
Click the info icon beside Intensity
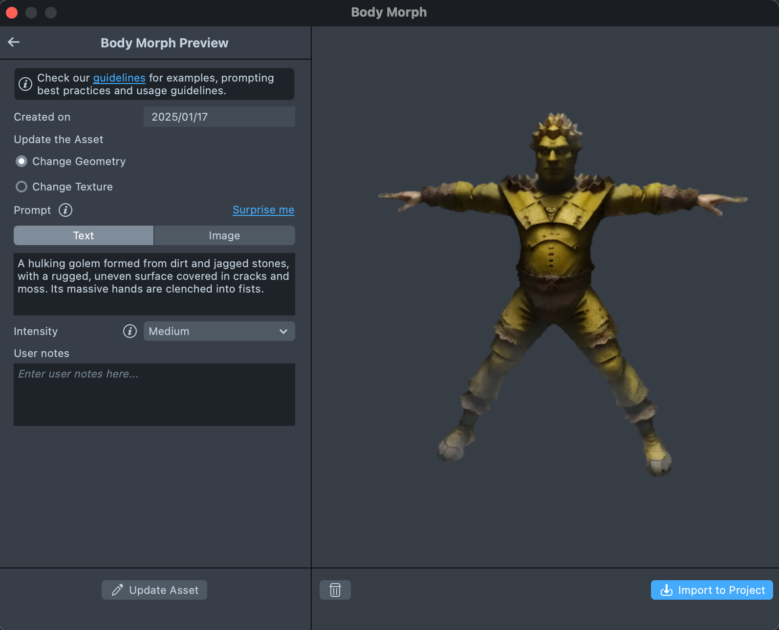(x=130, y=332)
